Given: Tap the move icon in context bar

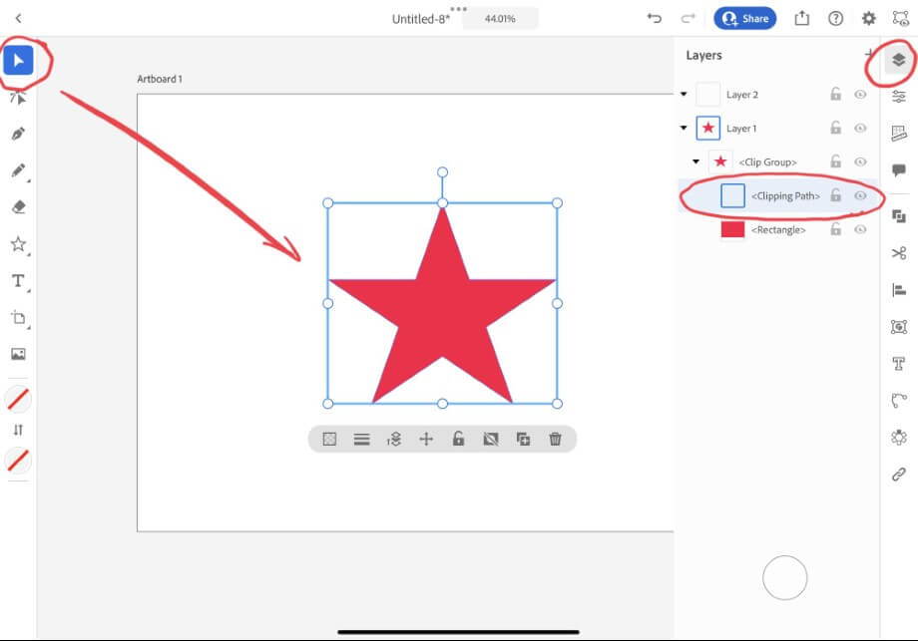Looking at the screenshot, I should [x=426, y=439].
